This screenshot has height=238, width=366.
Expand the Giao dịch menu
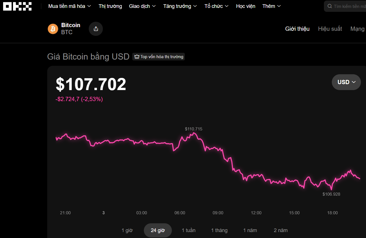tap(142, 6)
